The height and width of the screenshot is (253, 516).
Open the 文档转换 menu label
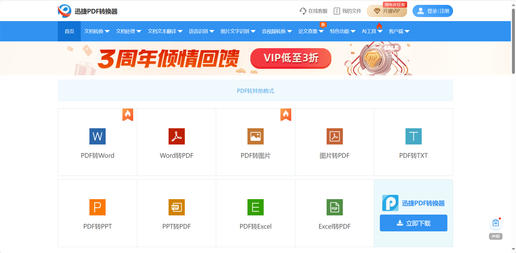[x=94, y=31]
